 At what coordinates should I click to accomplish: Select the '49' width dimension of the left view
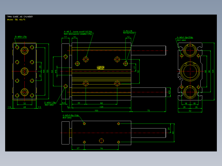25,107
